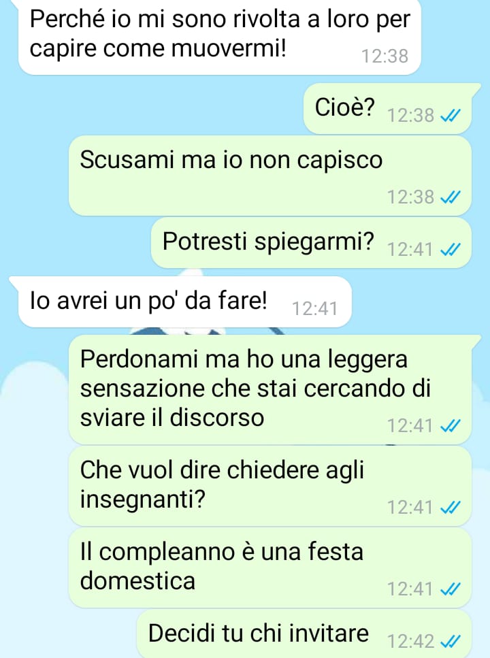The width and height of the screenshot is (490, 658).
Task: Select the "Decidi tu chi invitare" message
Action: 304,634
